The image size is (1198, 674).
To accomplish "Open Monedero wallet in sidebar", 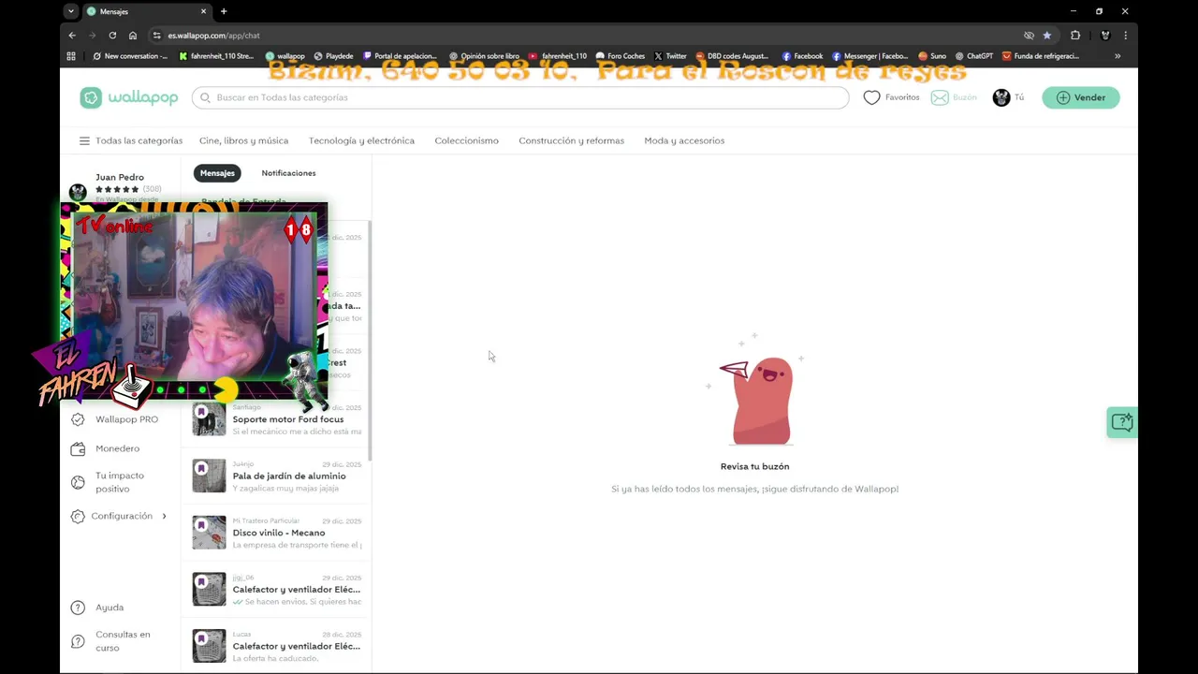I will 106,448.
